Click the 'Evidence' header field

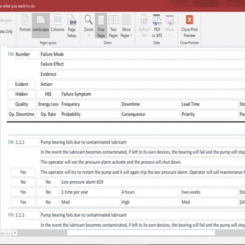pos(143,74)
